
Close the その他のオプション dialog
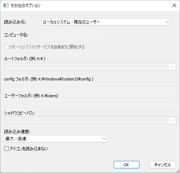click(174, 5)
